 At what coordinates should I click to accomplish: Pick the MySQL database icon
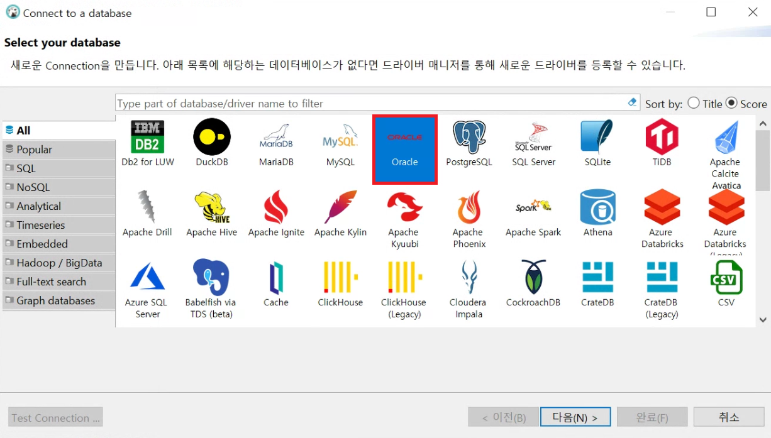[340, 145]
